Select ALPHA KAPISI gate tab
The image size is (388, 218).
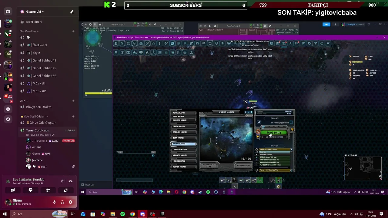point(183,113)
